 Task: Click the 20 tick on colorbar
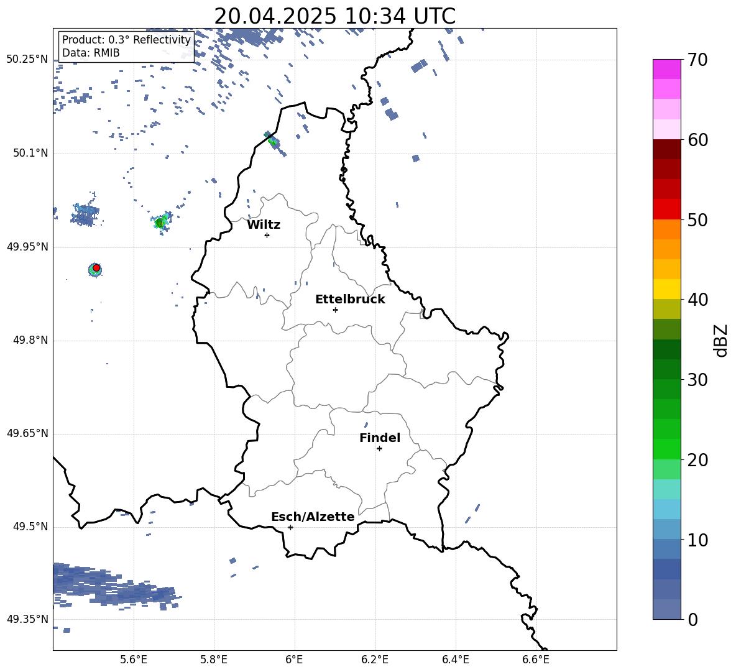click(x=697, y=460)
